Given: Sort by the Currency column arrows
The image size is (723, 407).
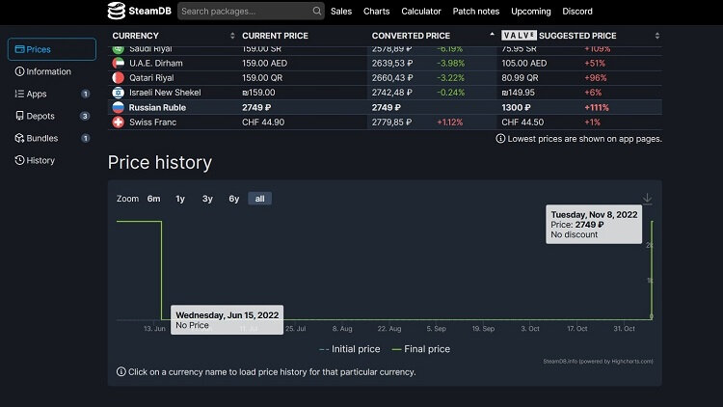Looking at the screenshot, I should coord(232,36).
